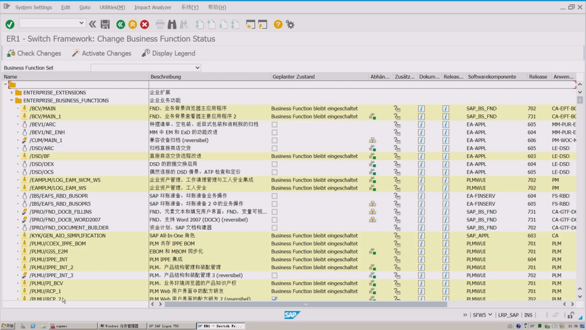This screenshot has height=330, width=586.
Task: Open the 帮助(H) help menu
Action: click(216, 7)
